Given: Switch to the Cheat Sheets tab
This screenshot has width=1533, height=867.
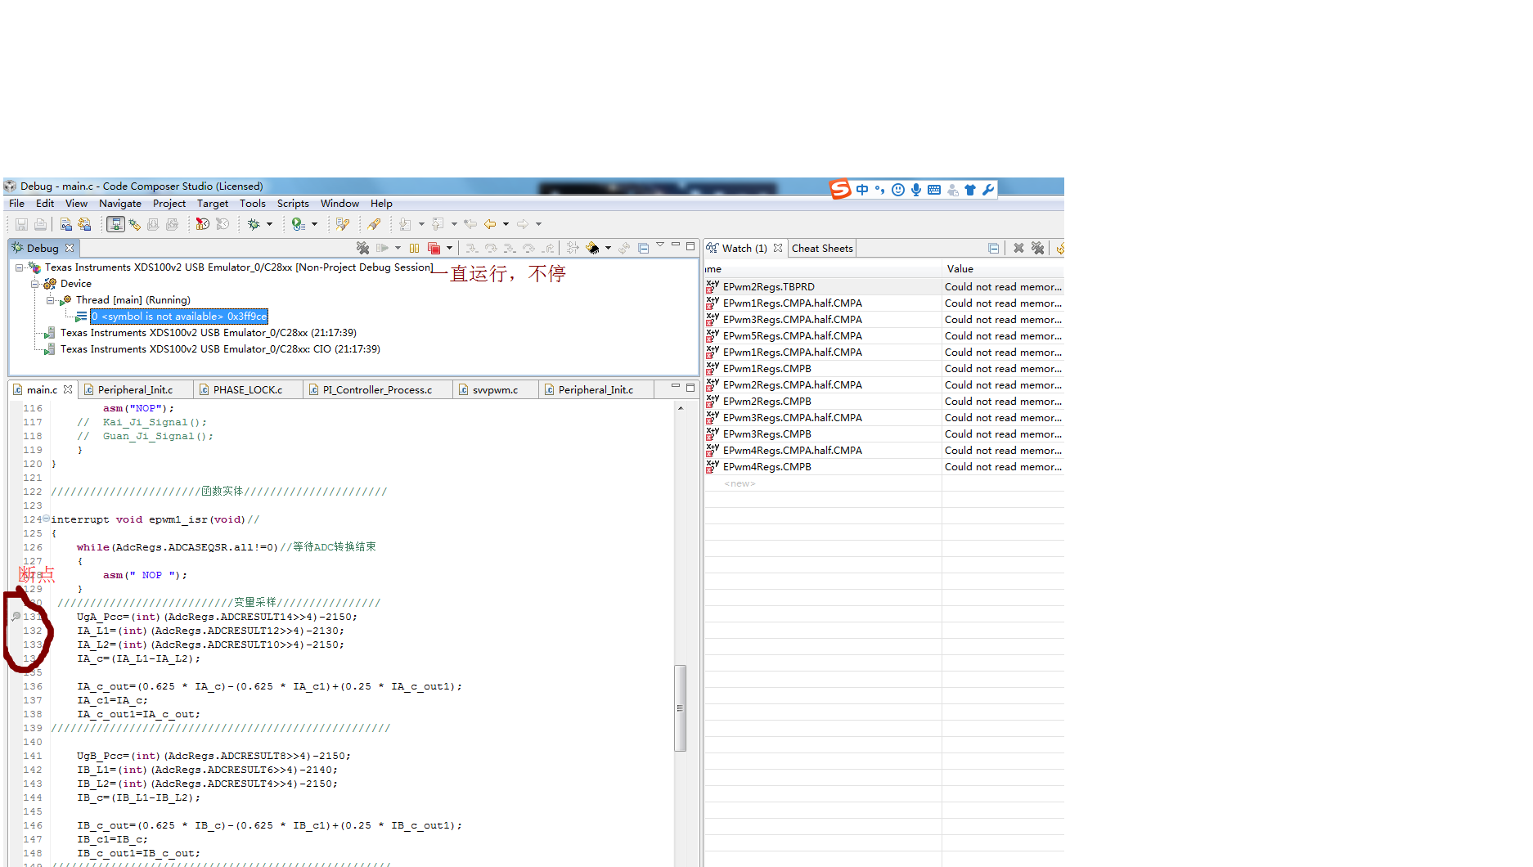Looking at the screenshot, I should pos(822,249).
